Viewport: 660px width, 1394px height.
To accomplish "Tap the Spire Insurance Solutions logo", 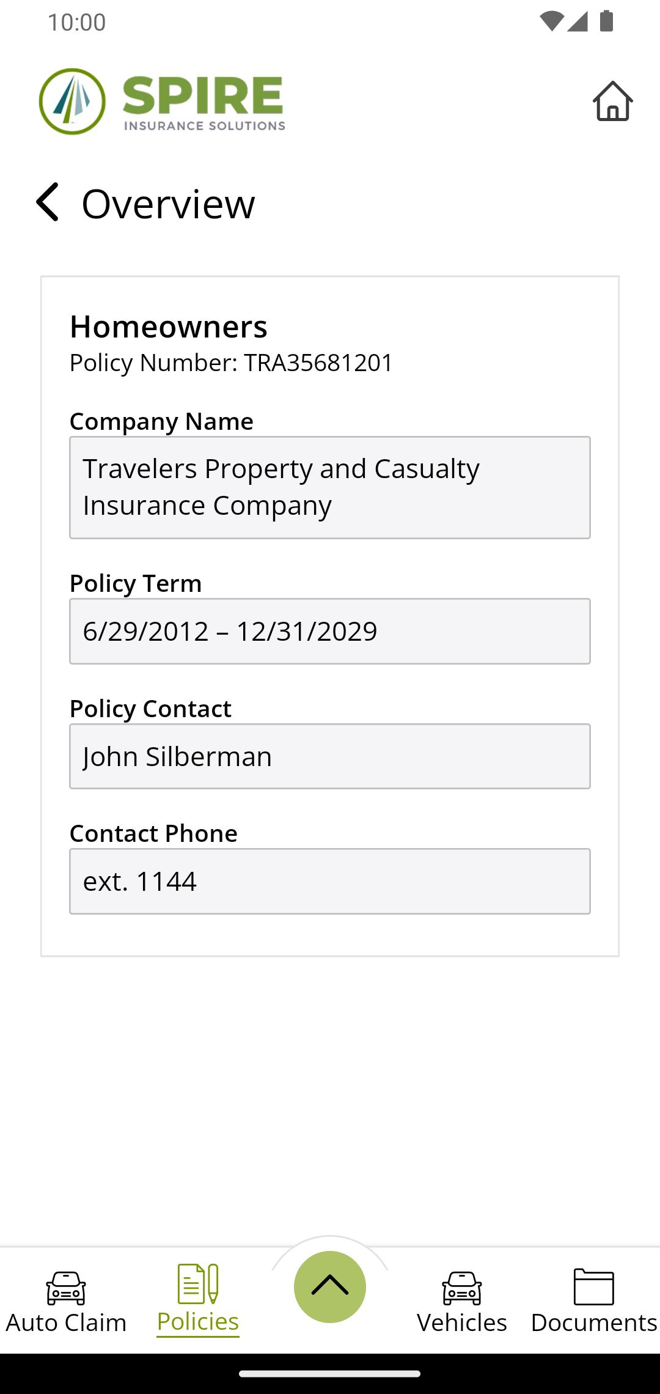I will pyautogui.click(x=162, y=101).
